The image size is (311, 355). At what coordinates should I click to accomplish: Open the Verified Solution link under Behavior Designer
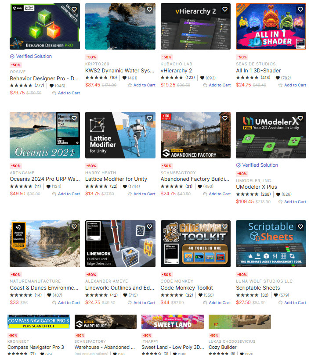pyautogui.click(x=34, y=56)
